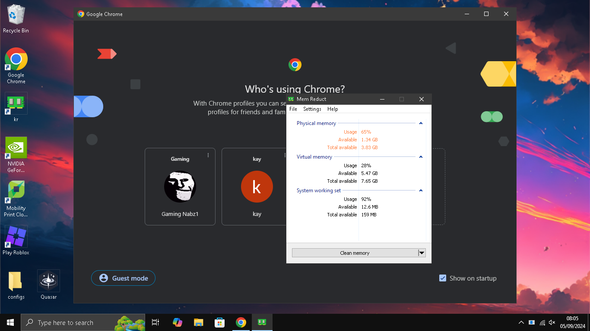Collapse the System working set section
The height and width of the screenshot is (331, 590).
(x=421, y=190)
